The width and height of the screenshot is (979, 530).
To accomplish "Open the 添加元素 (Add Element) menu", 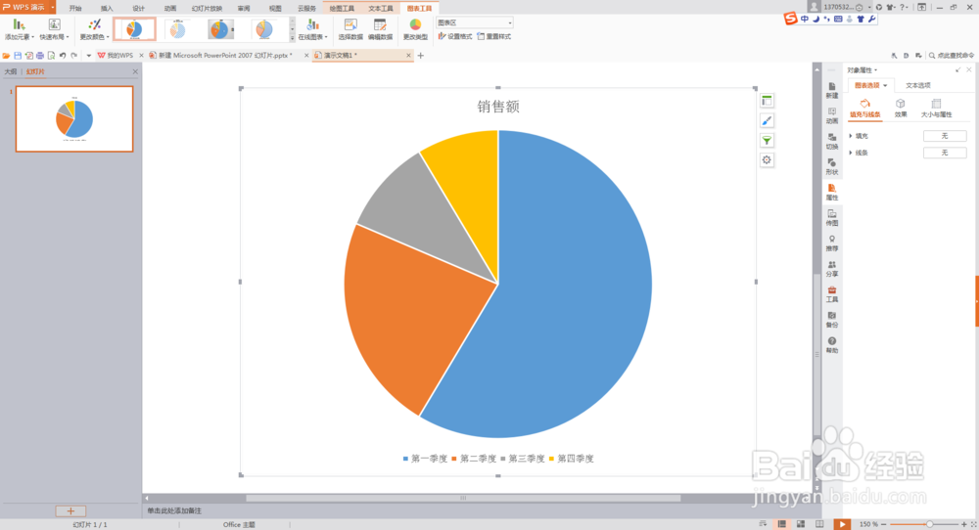I will pos(20,29).
